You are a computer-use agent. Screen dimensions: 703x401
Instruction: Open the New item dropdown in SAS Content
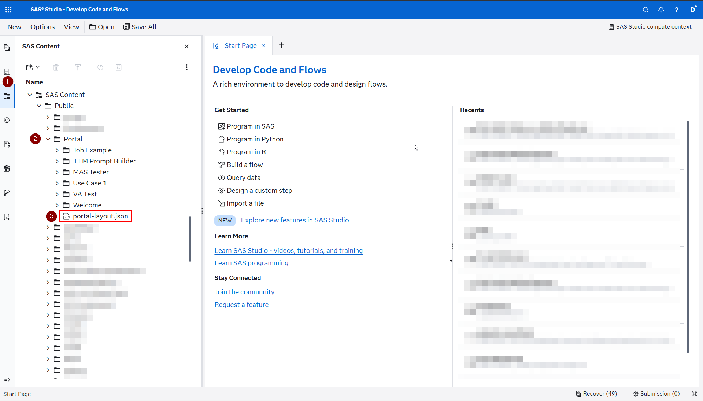(x=33, y=67)
